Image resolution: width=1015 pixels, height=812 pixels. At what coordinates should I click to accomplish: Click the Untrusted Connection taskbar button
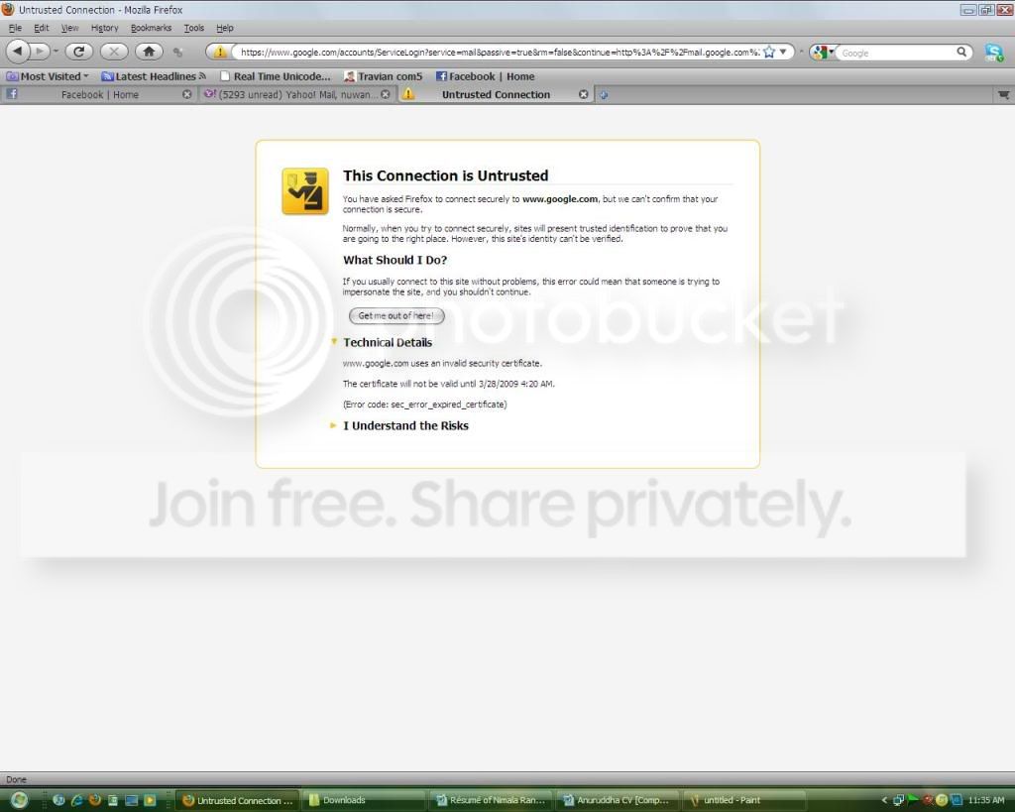click(x=239, y=800)
